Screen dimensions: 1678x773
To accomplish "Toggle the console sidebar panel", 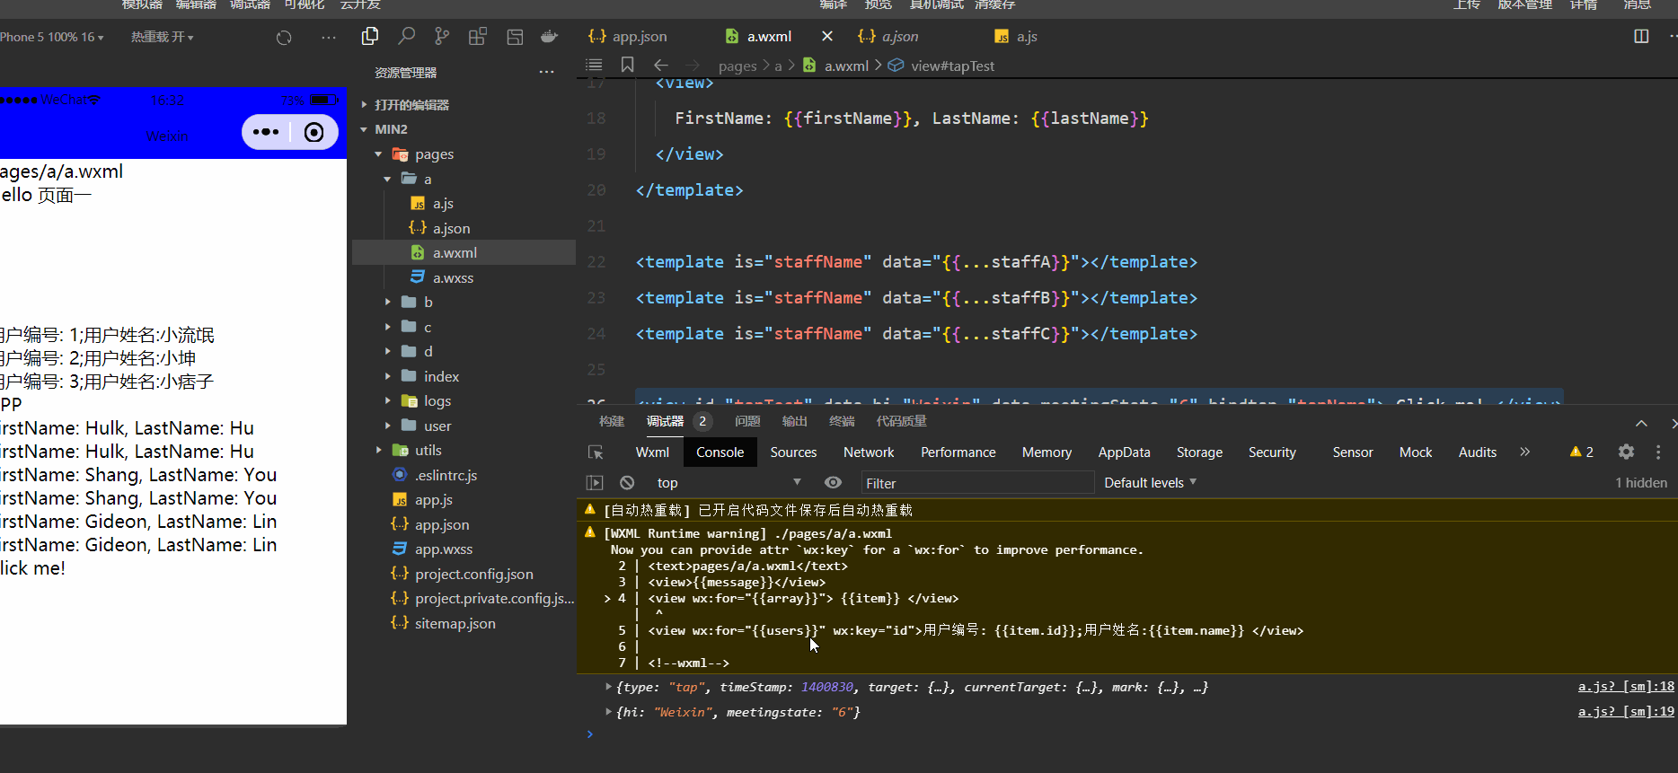I will pos(595,483).
